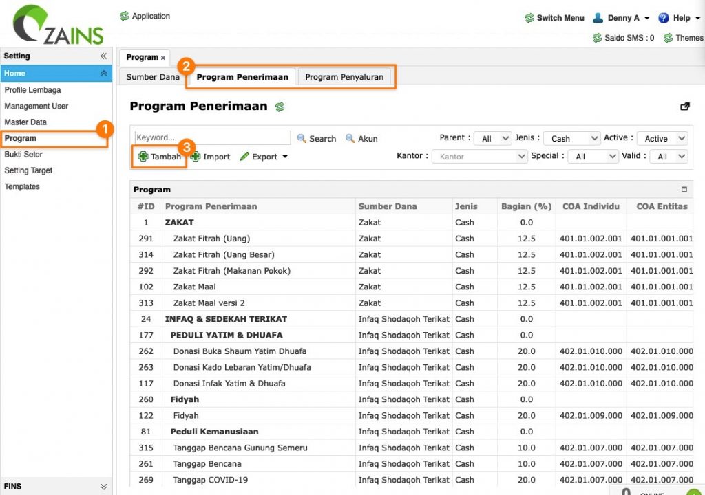Switch to Program Penyaluran tab

pos(344,77)
